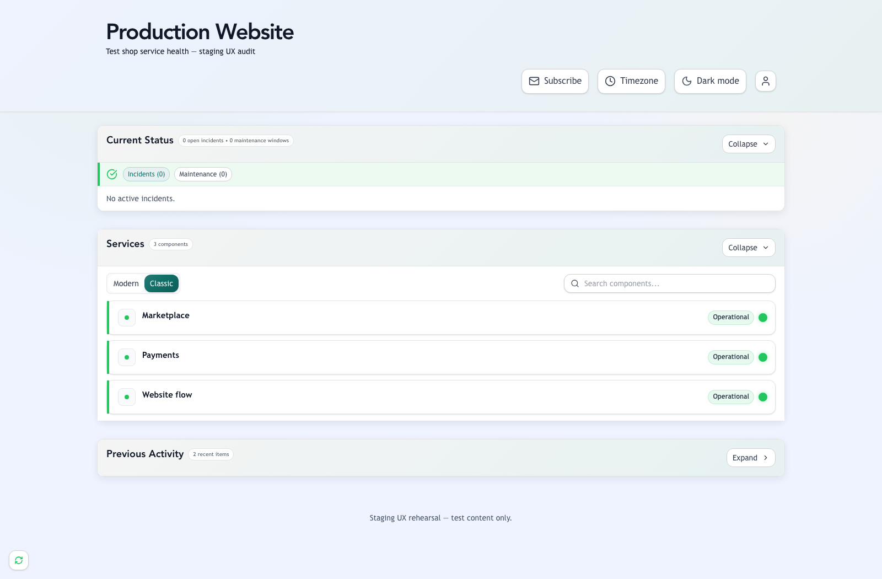882x579 pixels.
Task: Click the '3 components' badge
Action: coord(171,244)
